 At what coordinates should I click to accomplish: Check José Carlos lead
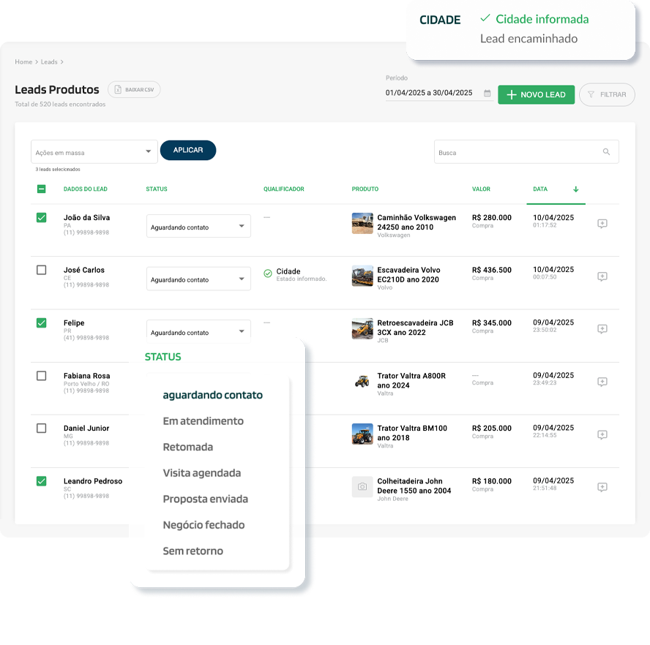click(x=41, y=270)
